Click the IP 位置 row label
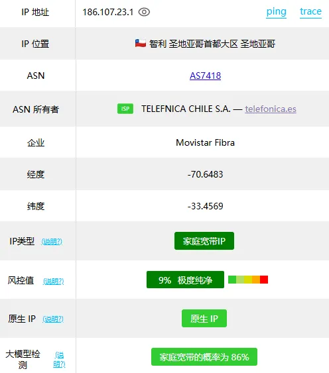The height and width of the screenshot is (373, 329). (x=35, y=44)
